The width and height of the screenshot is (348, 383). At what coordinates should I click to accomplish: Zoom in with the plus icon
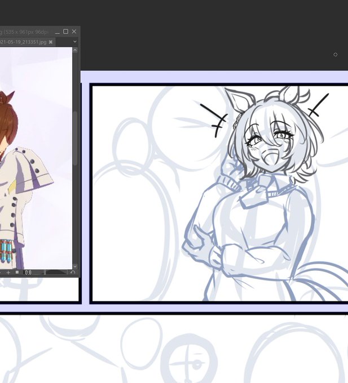pos(8,273)
